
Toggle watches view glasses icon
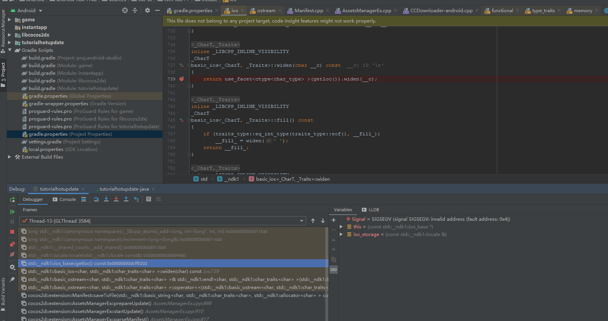334,270
